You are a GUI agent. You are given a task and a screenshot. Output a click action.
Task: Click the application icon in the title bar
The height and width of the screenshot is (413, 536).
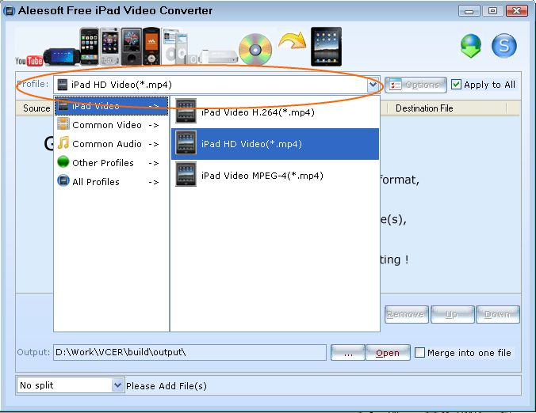coord(10,10)
